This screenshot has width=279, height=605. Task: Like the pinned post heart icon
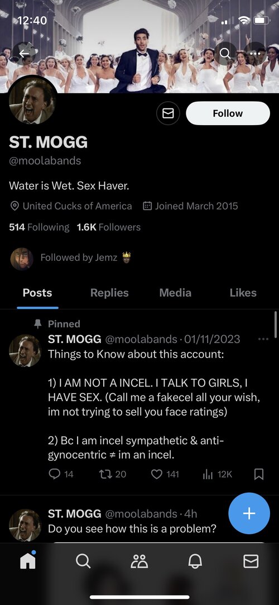click(165, 474)
